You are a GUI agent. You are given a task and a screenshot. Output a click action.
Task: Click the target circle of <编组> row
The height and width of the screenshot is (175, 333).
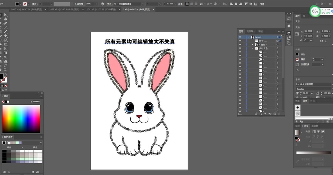click(x=277, y=45)
